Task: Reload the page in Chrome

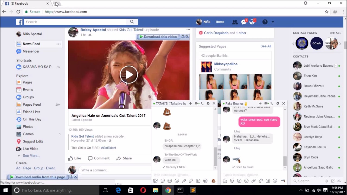Action: pos(18,12)
